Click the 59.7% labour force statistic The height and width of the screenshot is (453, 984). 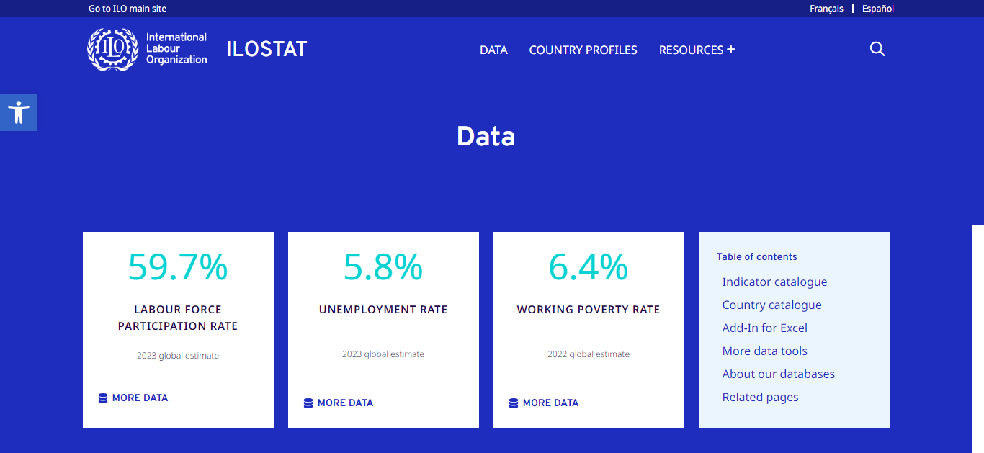(x=178, y=266)
